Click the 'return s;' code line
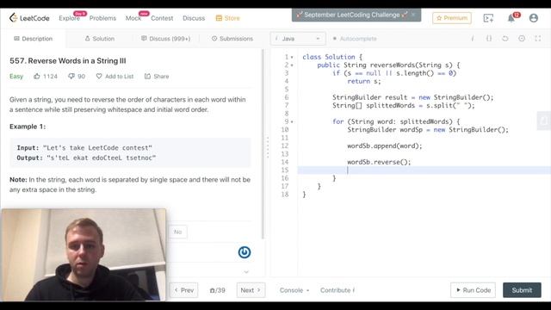Image resolution: width=551 pixels, height=310 pixels. click(363, 81)
